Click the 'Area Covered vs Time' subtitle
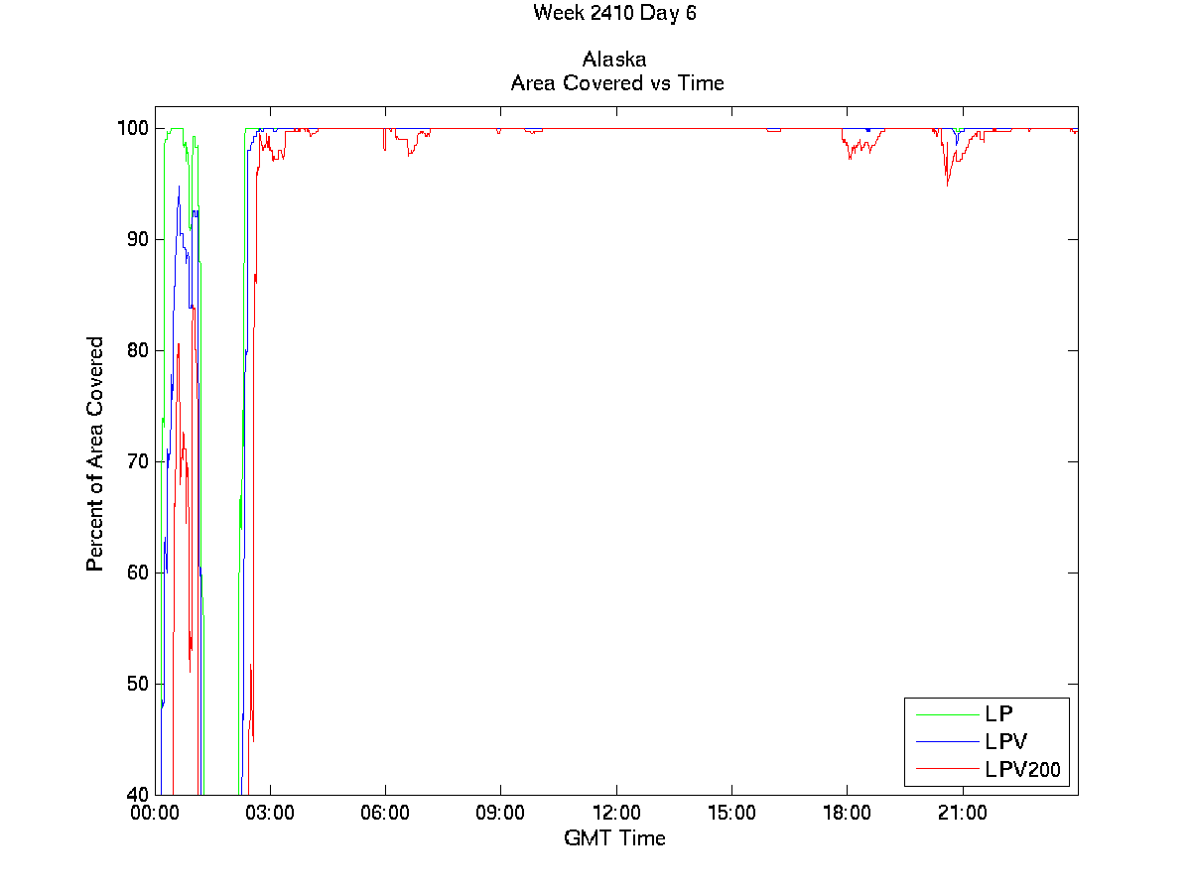 pyautogui.click(x=616, y=83)
